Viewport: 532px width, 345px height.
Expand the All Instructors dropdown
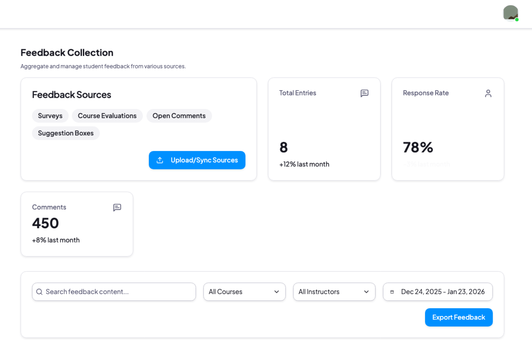tap(334, 292)
